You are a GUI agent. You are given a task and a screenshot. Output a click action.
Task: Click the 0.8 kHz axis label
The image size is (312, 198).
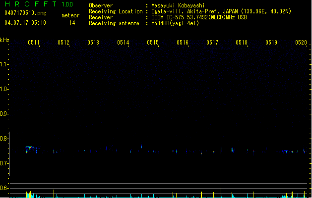[4, 139]
